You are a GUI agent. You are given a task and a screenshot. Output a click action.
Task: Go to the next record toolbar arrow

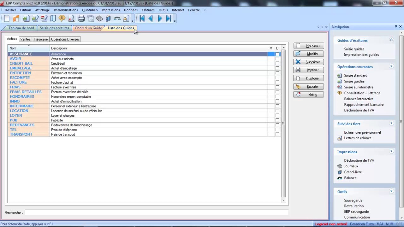coord(160,19)
